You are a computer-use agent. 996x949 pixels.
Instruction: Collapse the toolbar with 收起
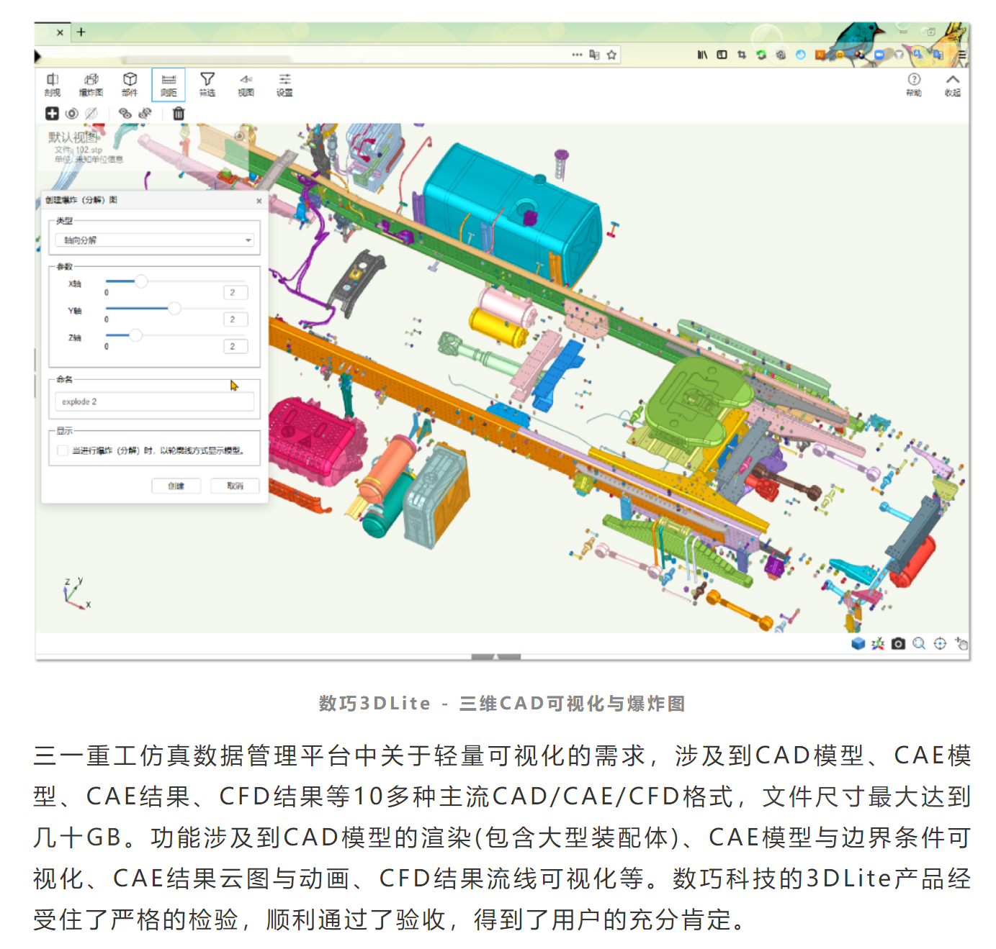pos(953,84)
